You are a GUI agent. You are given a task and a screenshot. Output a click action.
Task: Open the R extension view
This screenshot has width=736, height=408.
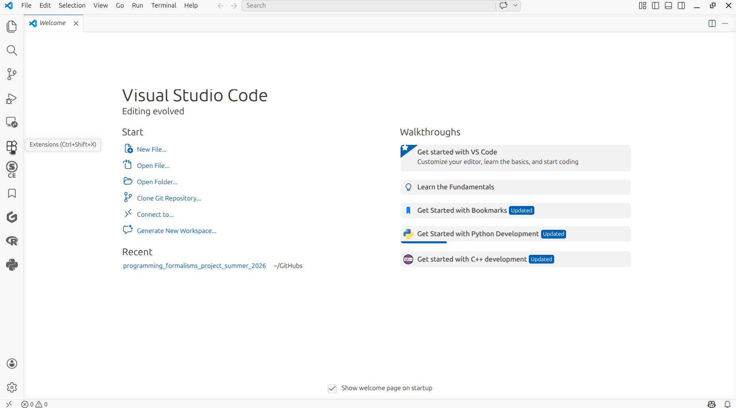pos(12,241)
